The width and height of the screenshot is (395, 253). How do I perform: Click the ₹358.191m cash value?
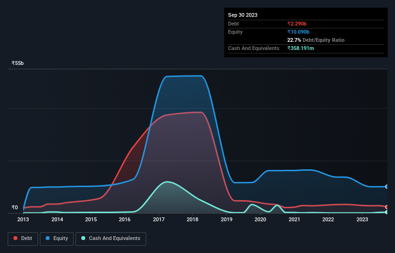[x=301, y=48]
